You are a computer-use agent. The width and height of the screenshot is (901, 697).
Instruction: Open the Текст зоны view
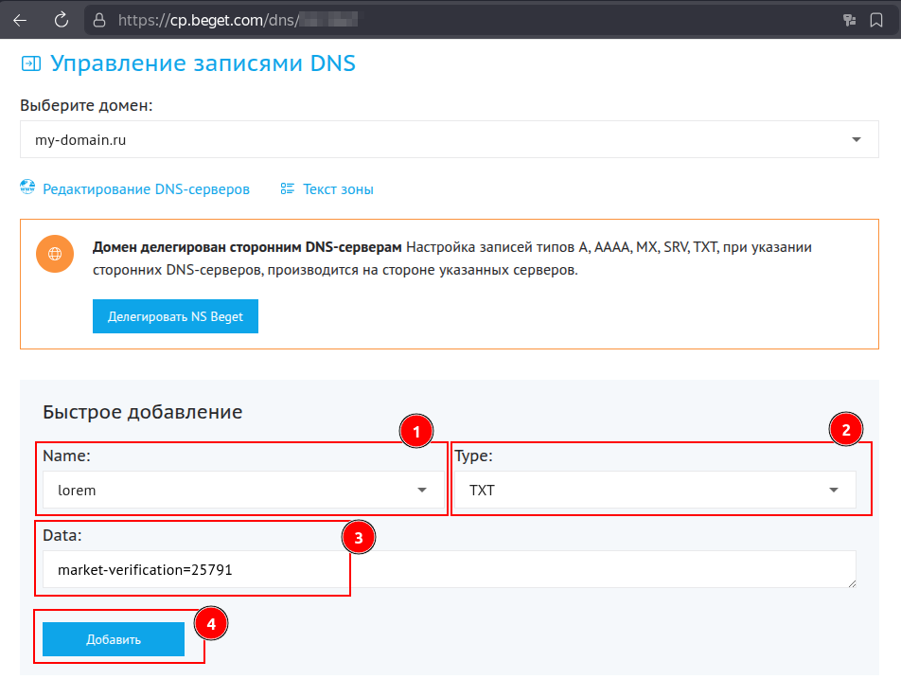click(338, 188)
